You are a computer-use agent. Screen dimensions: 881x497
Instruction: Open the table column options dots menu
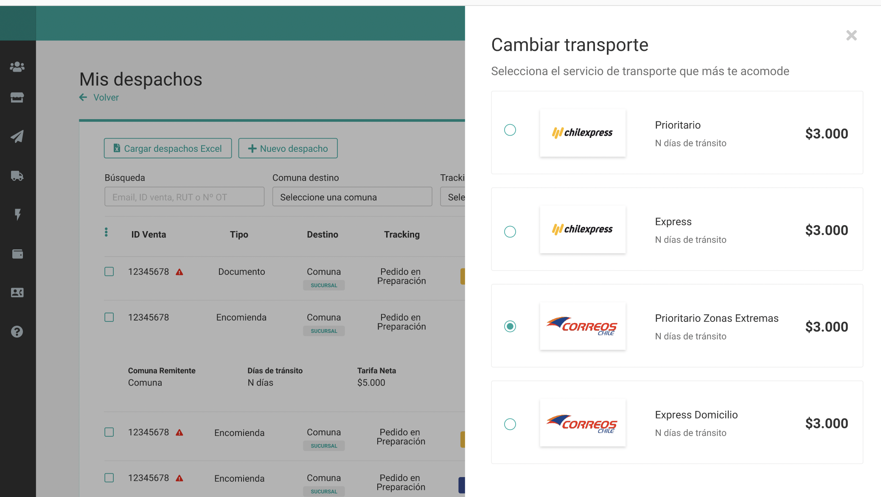coord(106,232)
